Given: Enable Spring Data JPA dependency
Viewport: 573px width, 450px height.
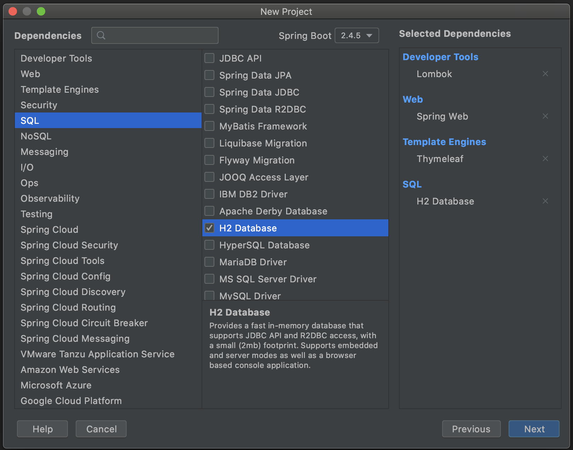Looking at the screenshot, I should click(x=209, y=75).
